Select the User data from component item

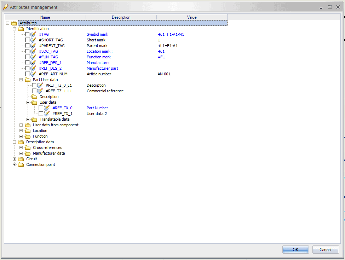pos(56,125)
